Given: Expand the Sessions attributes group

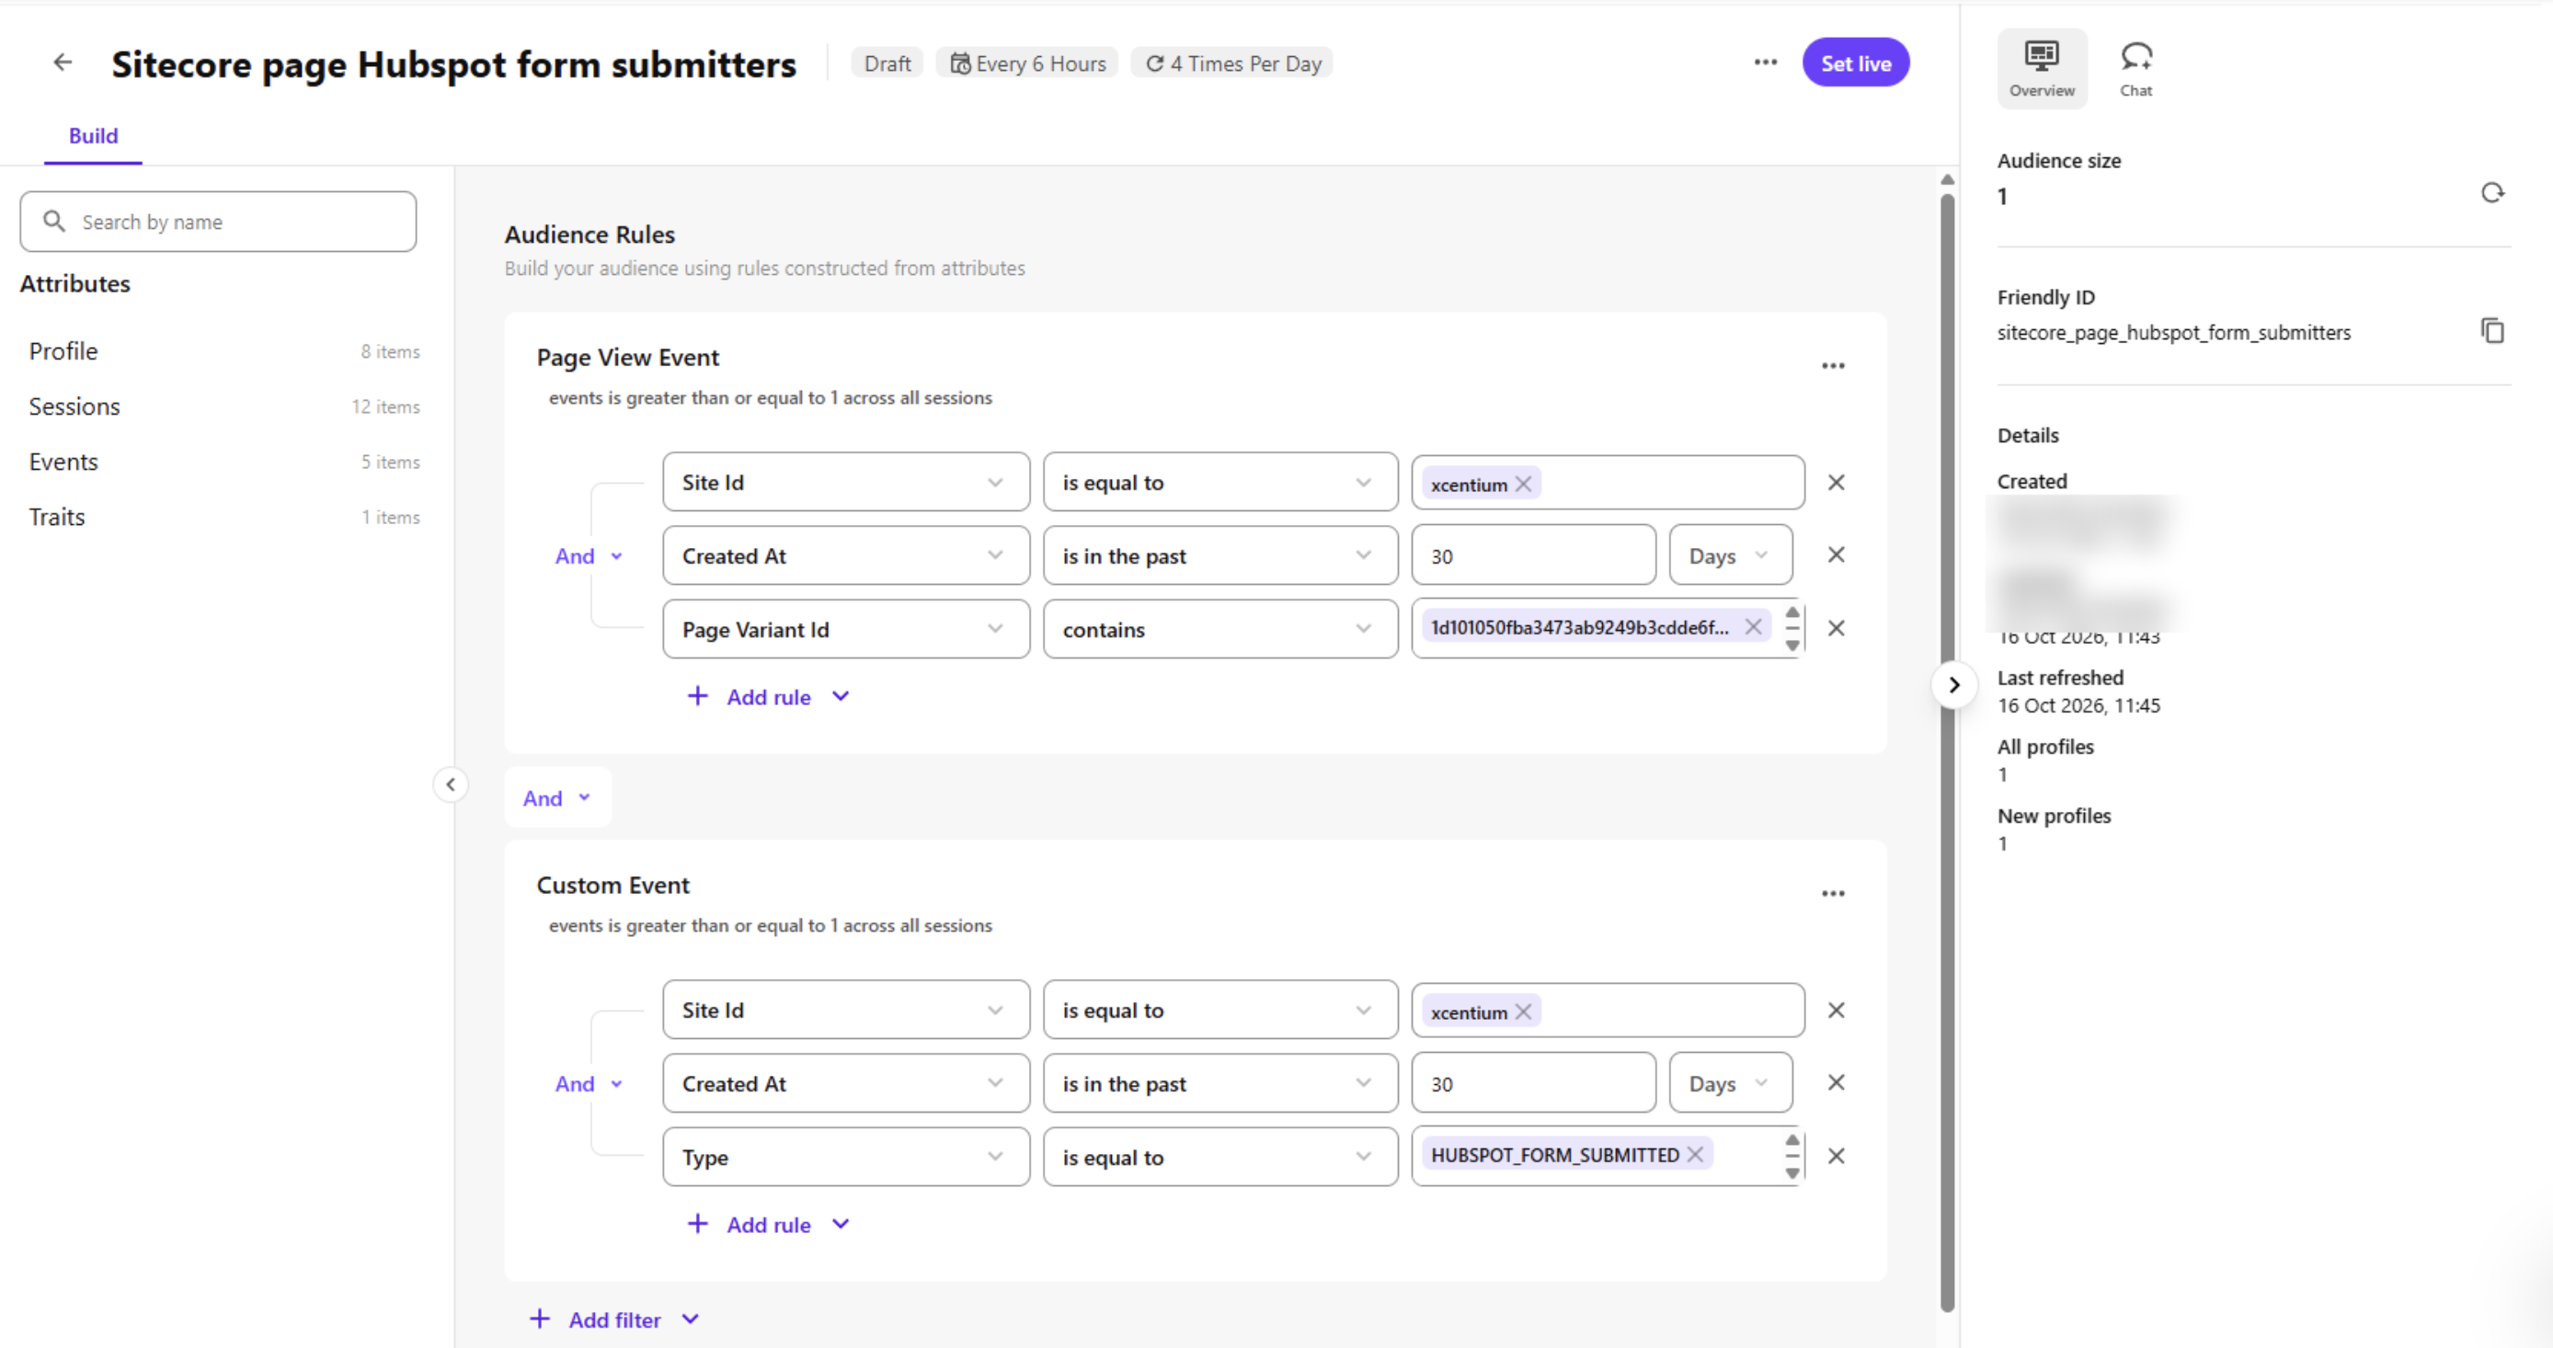Looking at the screenshot, I should 224,406.
